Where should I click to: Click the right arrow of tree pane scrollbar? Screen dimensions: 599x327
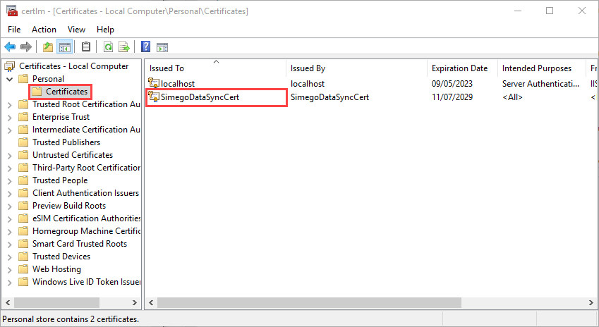pyautogui.click(x=135, y=302)
